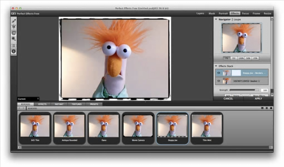Open the Frame module
Screen dimensions: 284x167
click(256, 13)
